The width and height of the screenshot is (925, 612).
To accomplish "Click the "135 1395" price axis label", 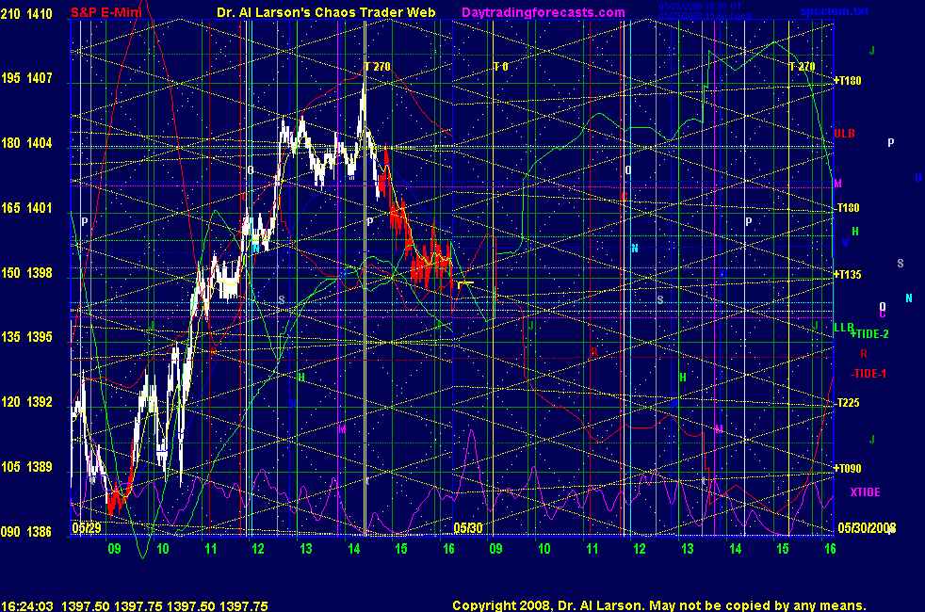I will coord(26,337).
